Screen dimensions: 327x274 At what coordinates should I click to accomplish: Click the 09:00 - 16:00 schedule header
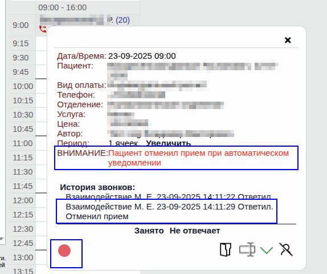click(62, 7)
